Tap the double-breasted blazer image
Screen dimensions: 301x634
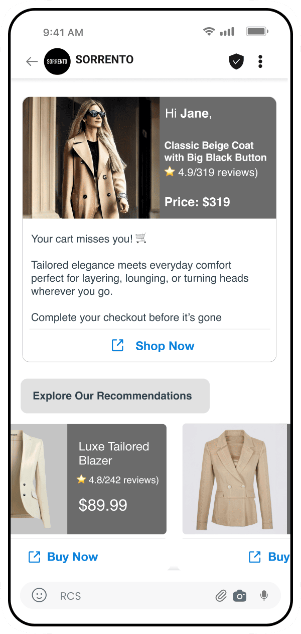coord(234,478)
